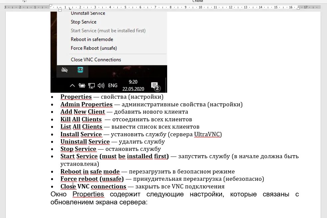Click the text 'принудительная перезагрузка (небезопасно)'
The image size is (327, 218).
(198, 179)
